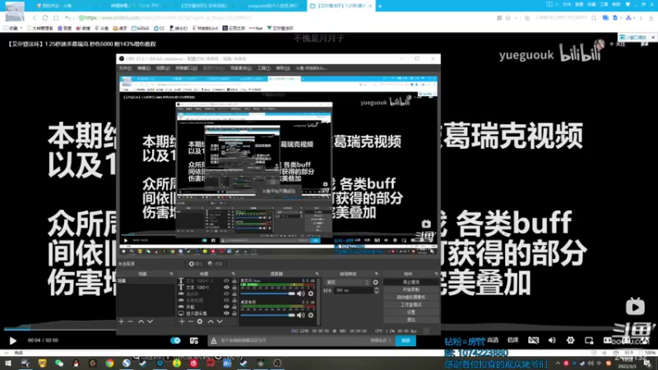Move source up with sources panel chevron

211,321
